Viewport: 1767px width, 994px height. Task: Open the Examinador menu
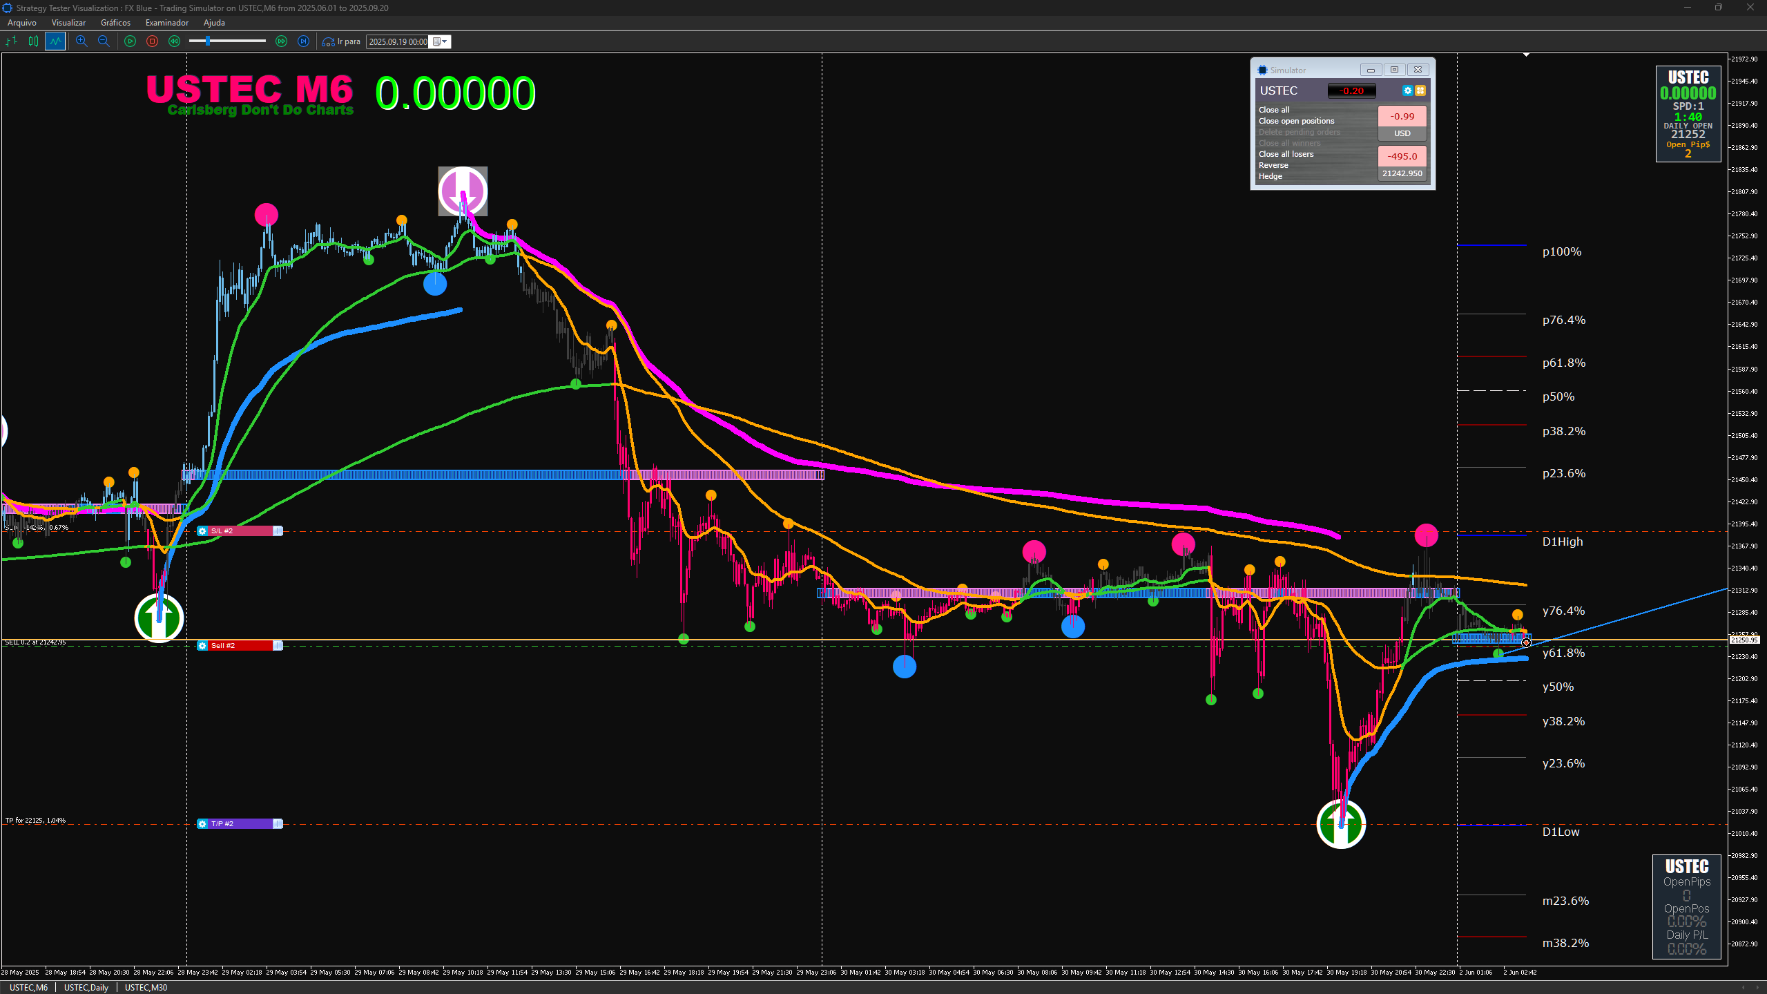coord(166,23)
